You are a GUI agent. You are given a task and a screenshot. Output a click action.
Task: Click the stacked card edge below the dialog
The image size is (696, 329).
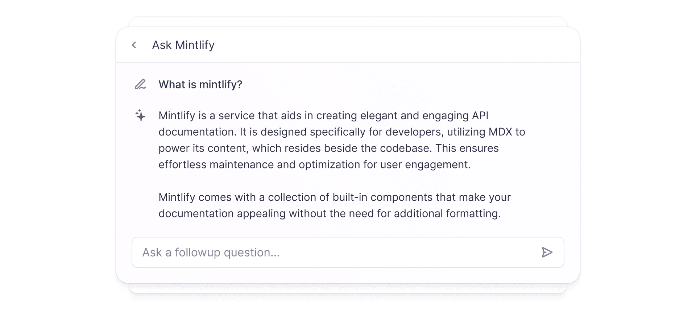coord(348,288)
